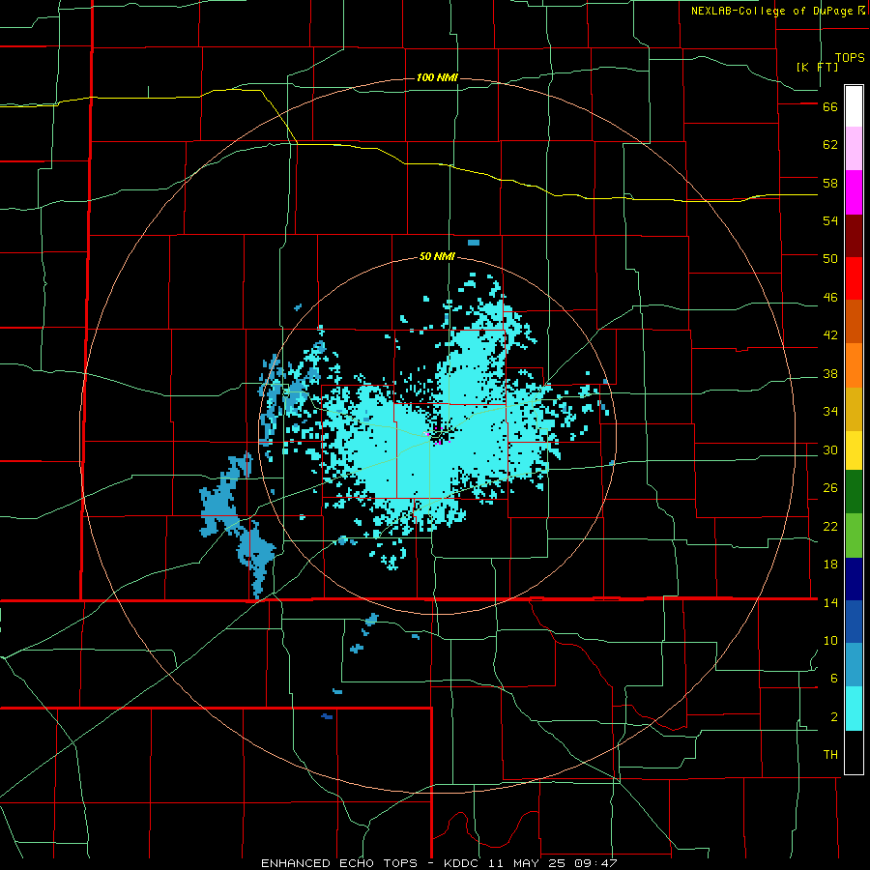The width and height of the screenshot is (870, 870).
Task: Click the 100 NMI range ring label
Action: 437,77
